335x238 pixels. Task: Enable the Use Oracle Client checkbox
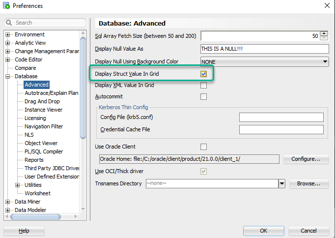tap(204, 147)
